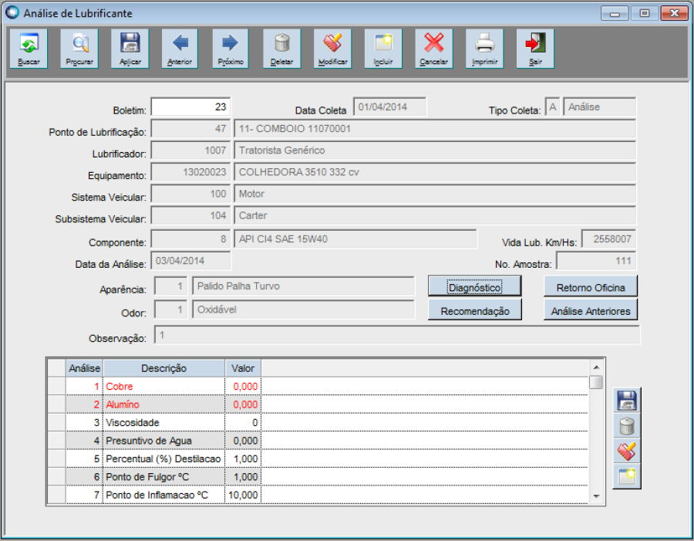Cancel the operation with Cancelar icon

(433, 49)
